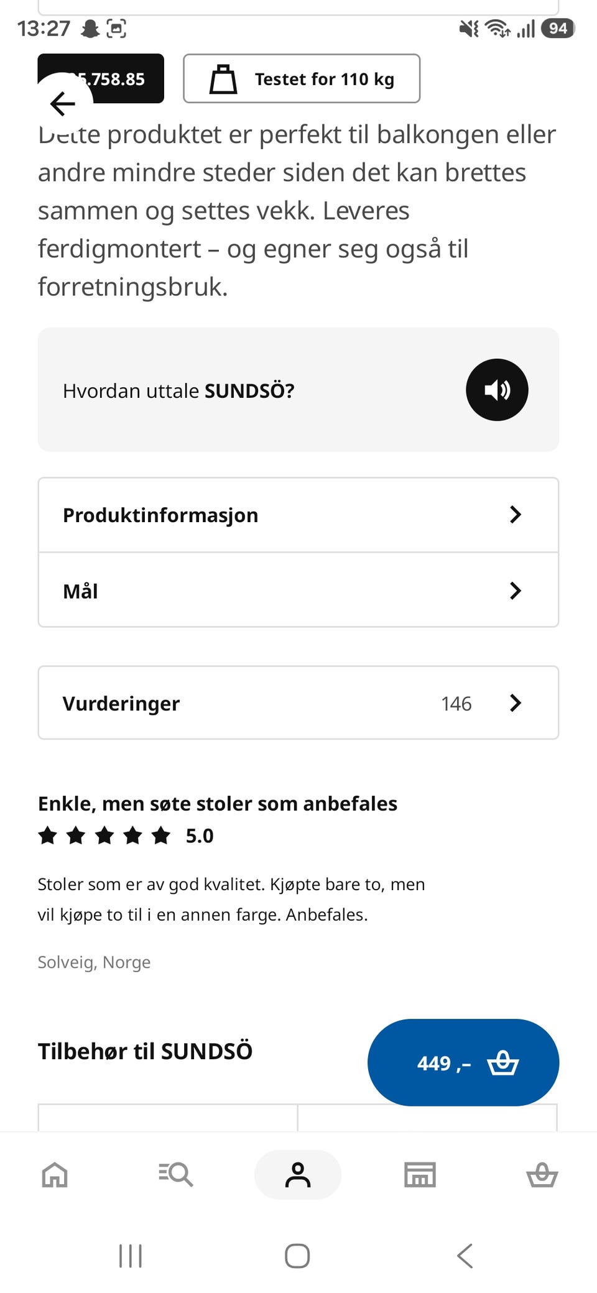The image size is (597, 1293).
Task: Tap the Android system back button
Action: 465,1256
